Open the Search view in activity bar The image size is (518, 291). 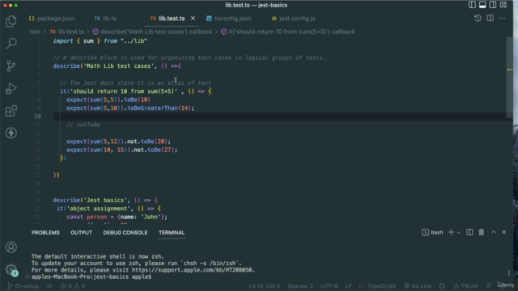click(11, 43)
